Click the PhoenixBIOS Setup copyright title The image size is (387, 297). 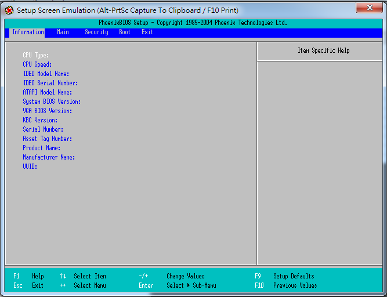click(x=193, y=23)
